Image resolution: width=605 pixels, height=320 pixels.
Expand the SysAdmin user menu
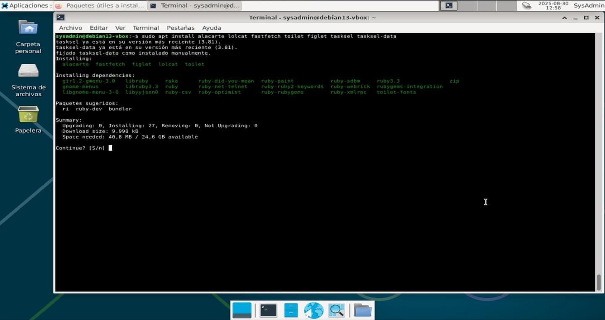(589, 5)
